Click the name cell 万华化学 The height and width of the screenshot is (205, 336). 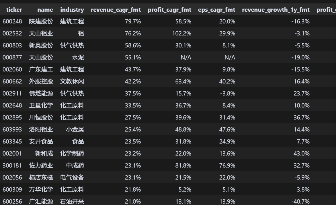(x=41, y=189)
